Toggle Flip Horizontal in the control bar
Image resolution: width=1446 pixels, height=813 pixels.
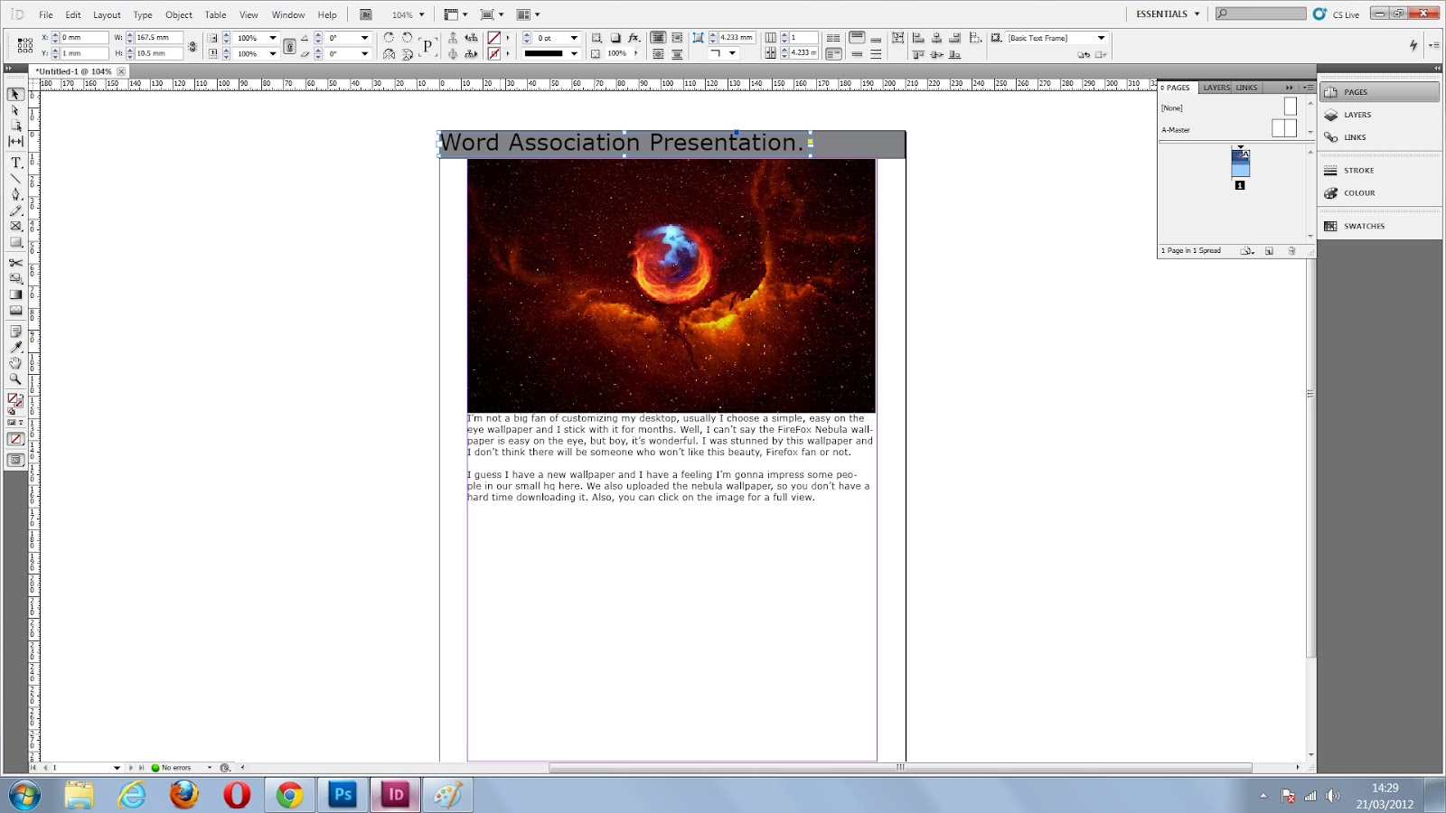pos(390,53)
